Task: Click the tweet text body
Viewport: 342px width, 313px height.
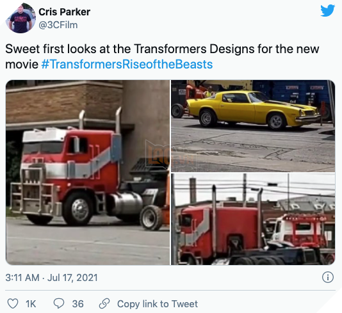Action: coord(162,57)
